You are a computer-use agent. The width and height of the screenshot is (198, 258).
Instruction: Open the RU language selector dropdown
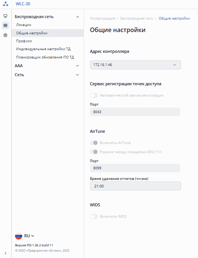tap(29, 236)
